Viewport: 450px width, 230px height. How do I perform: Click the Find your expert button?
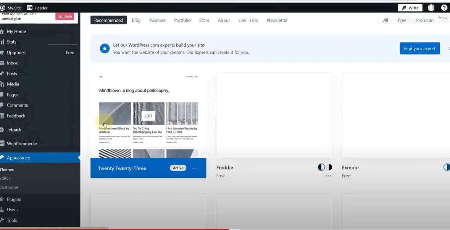point(419,48)
